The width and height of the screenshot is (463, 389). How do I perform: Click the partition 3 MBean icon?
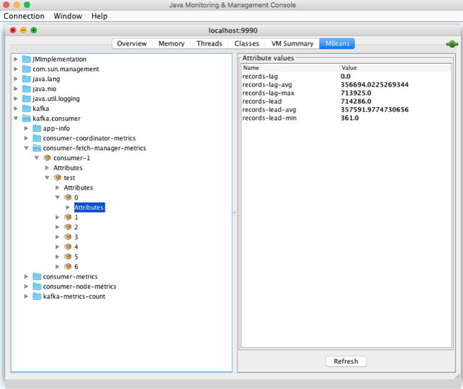(x=68, y=237)
